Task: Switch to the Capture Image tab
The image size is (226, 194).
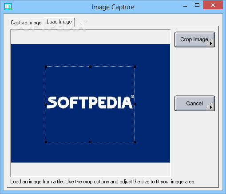Action: click(26, 23)
